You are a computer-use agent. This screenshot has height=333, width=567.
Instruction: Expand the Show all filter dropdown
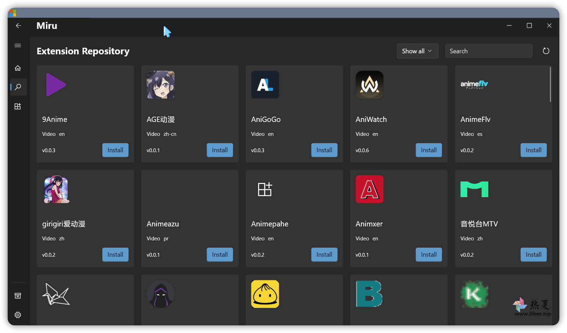tap(417, 51)
